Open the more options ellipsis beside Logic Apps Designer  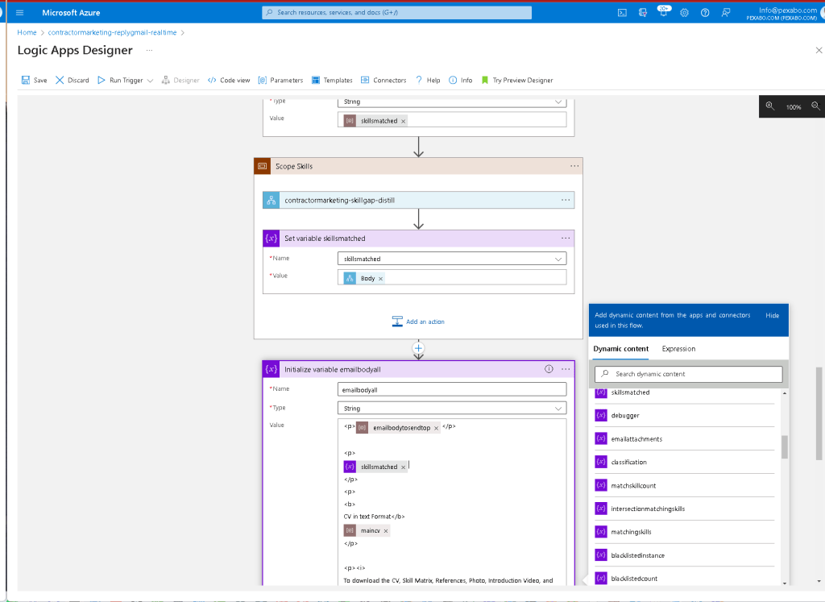coord(149,51)
